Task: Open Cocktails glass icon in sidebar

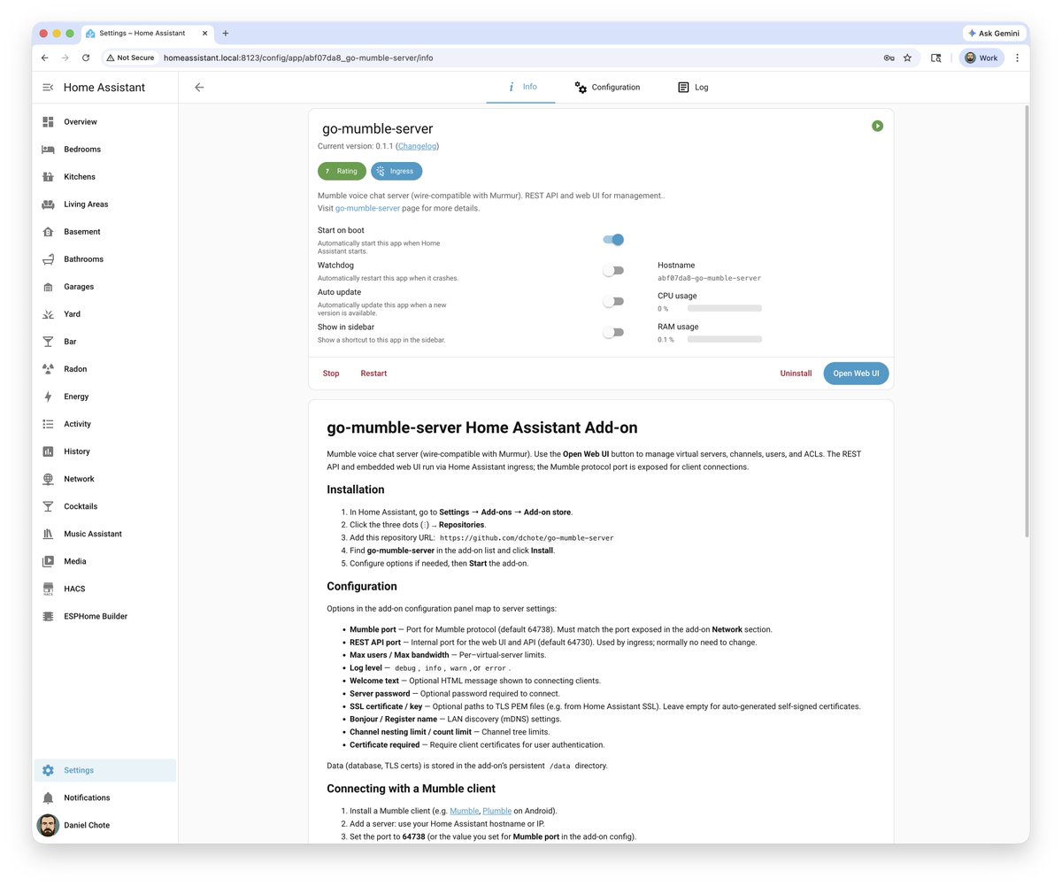Action: point(48,506)
